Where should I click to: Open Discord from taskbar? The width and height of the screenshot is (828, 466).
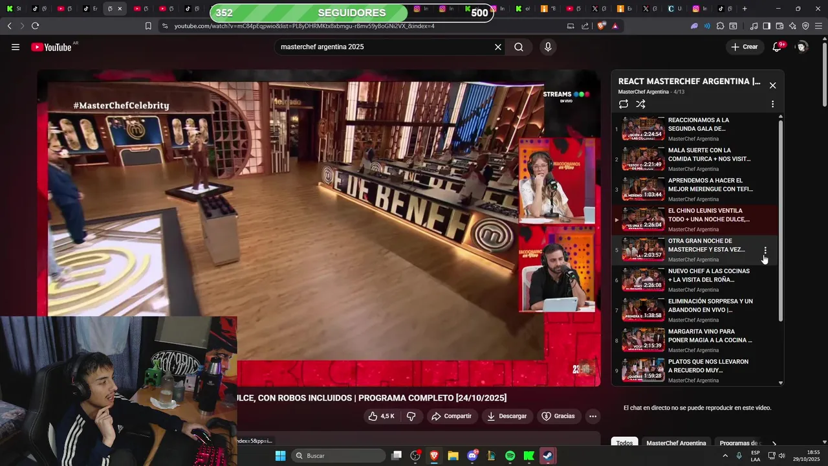click(472, 456)
